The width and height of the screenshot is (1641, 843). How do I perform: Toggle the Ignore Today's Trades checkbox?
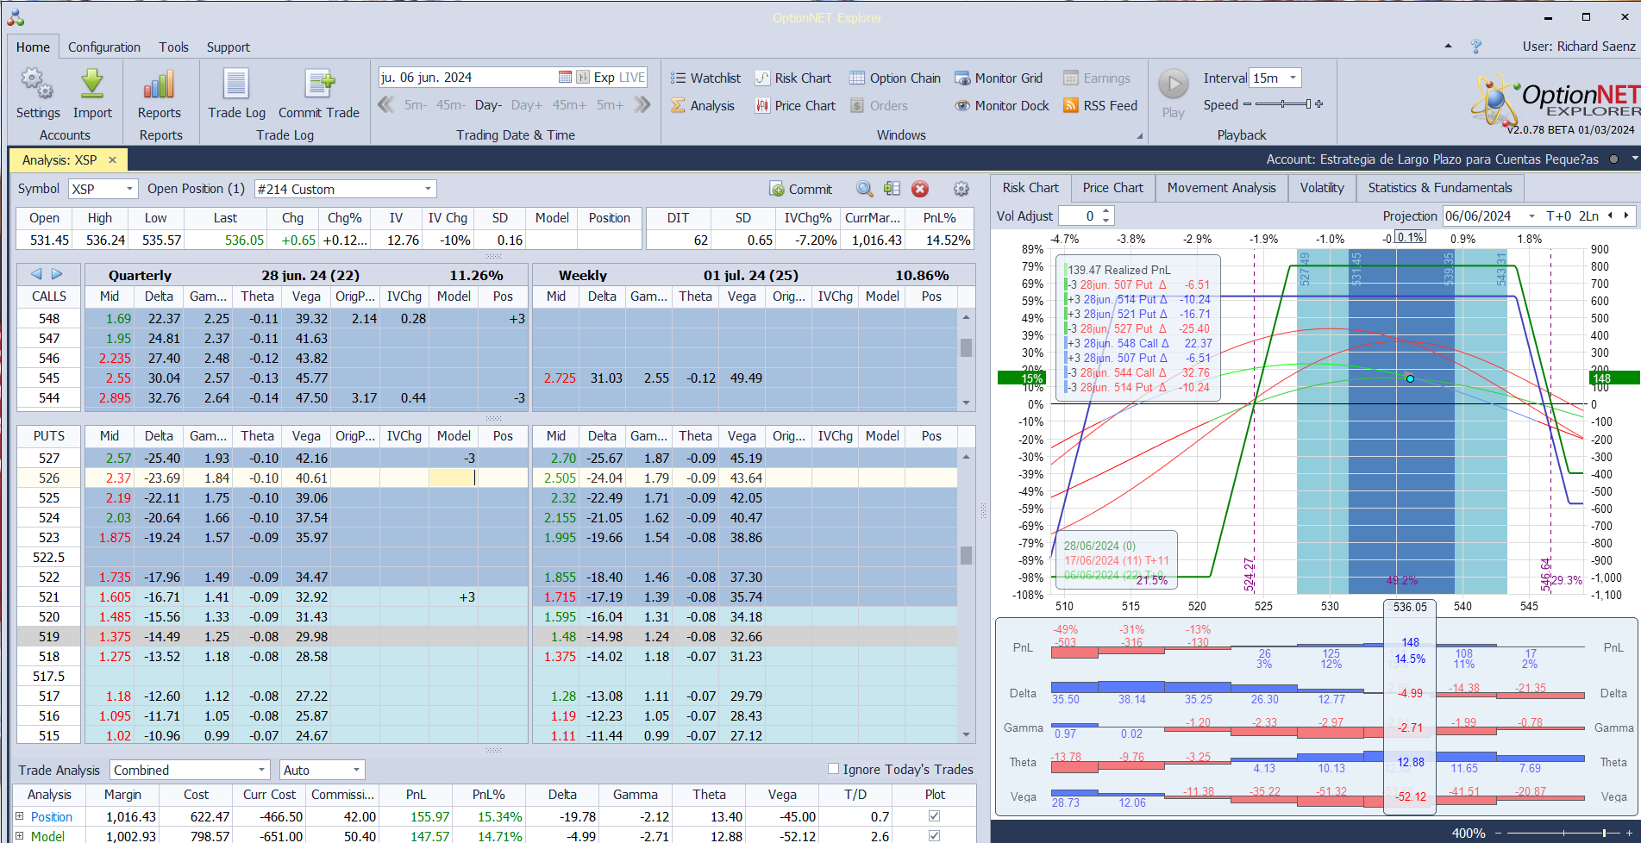[x=833, y=769]
